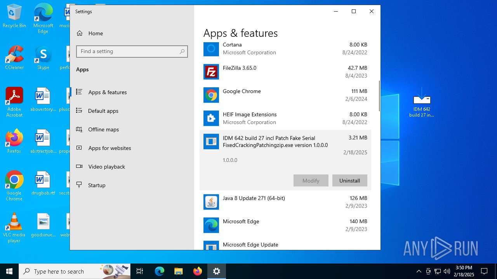
Task: Select the Microsoft Edge Update entry
Action: [285, 245]
